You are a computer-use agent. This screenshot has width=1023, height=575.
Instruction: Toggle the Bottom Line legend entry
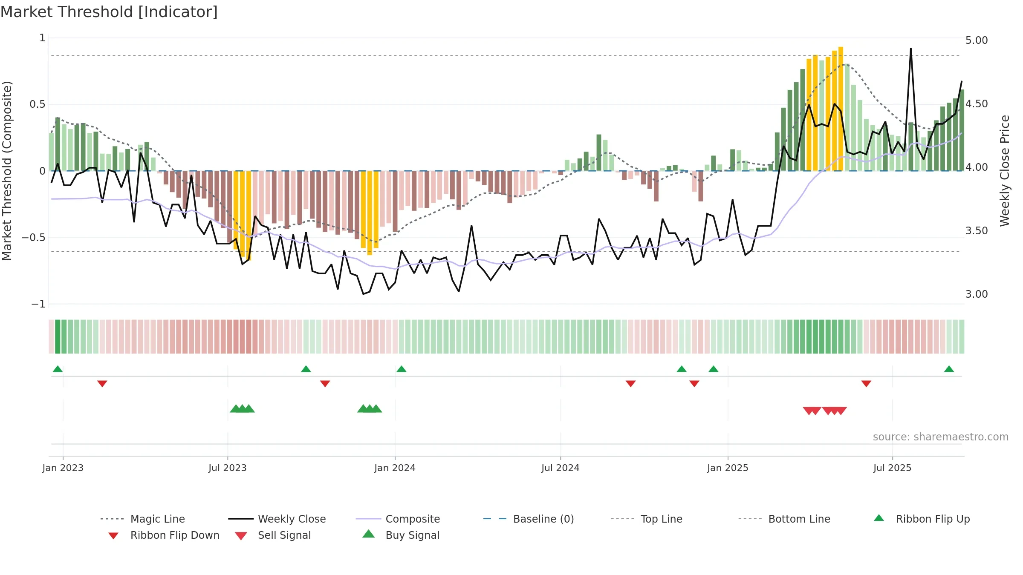tap(784, 519)
